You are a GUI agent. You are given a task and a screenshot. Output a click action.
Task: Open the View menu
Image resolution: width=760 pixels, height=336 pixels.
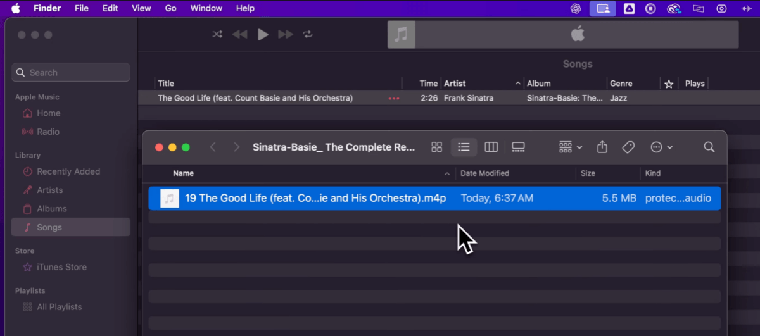coord(141,8)
